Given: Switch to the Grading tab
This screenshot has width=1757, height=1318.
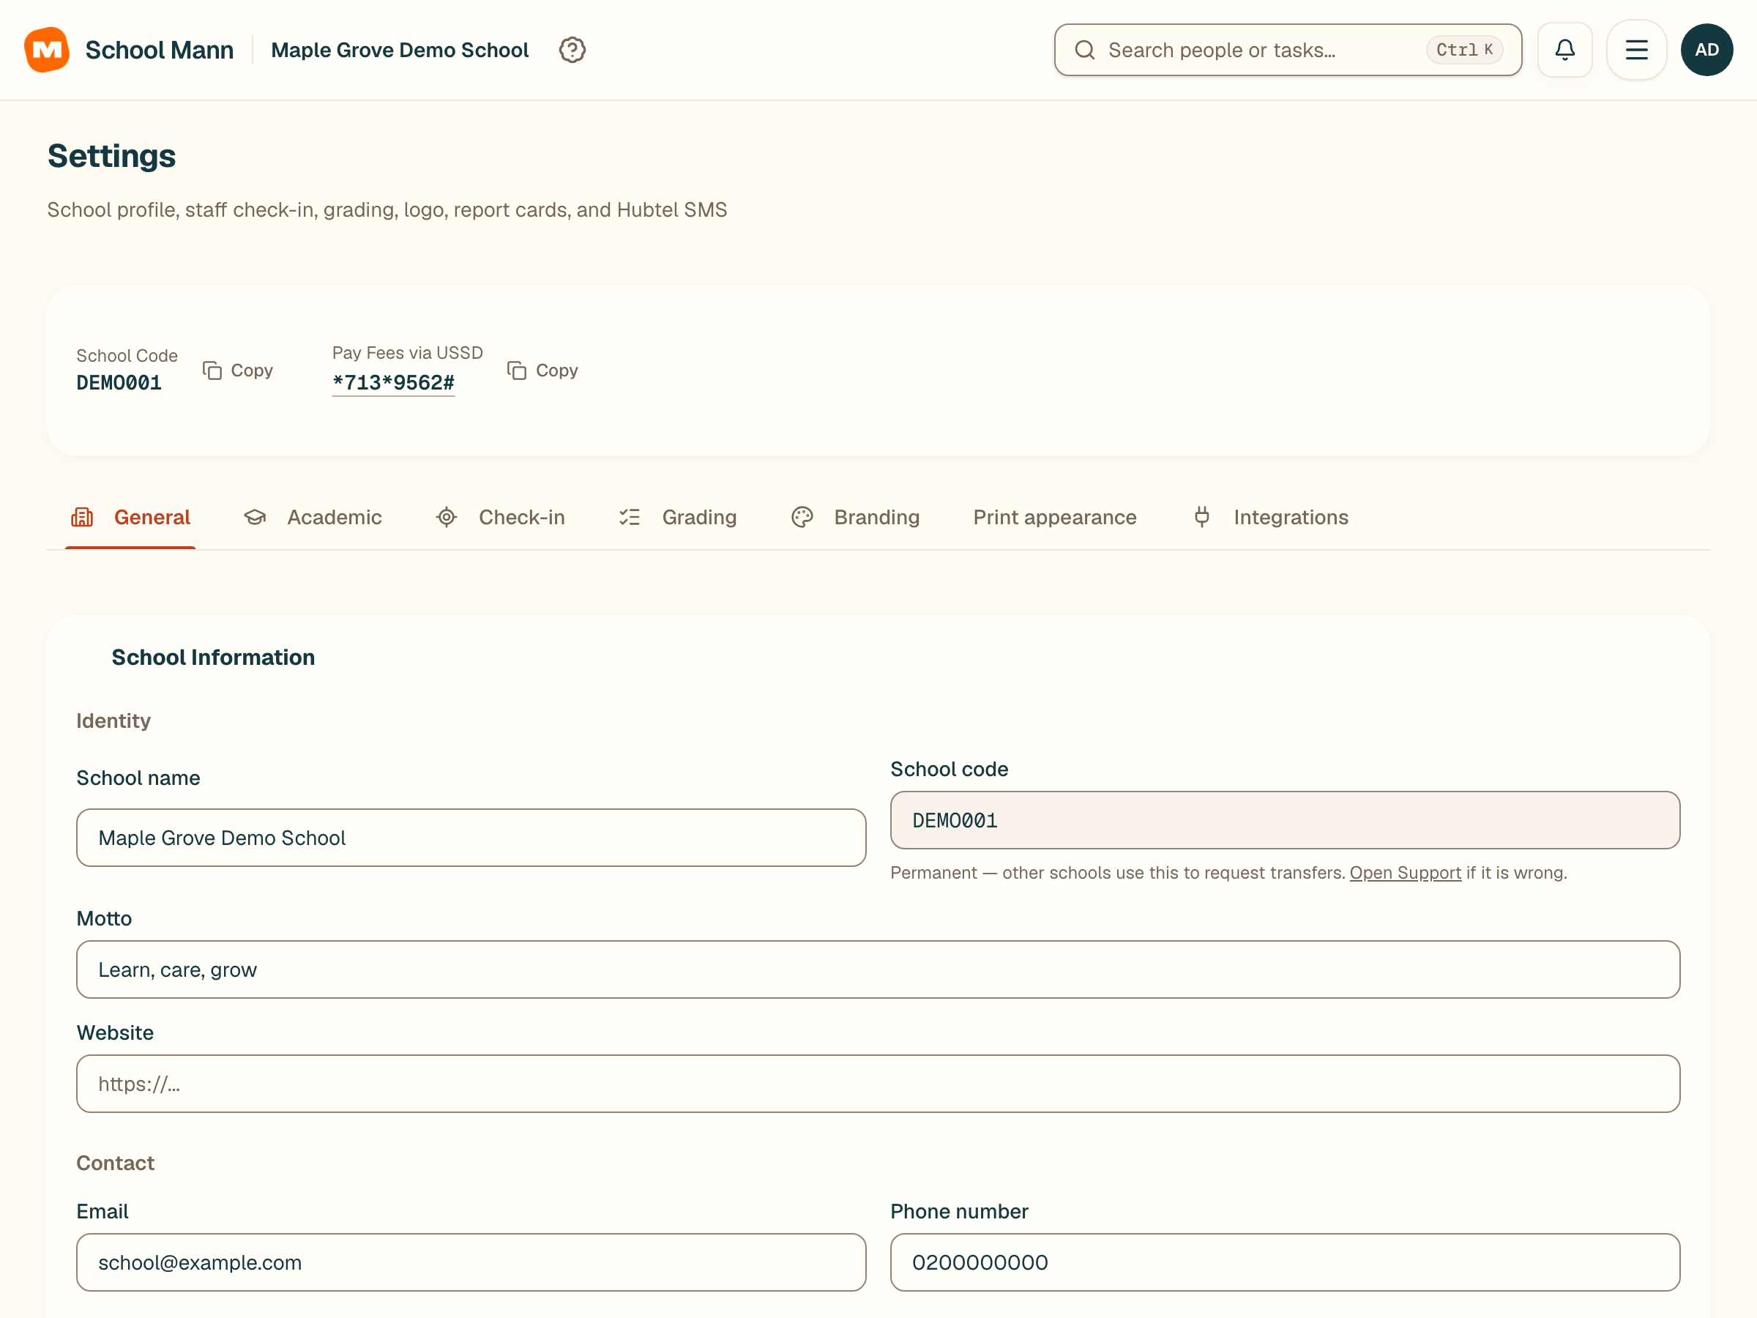Looking at the screenshot, I should (677, 517).
